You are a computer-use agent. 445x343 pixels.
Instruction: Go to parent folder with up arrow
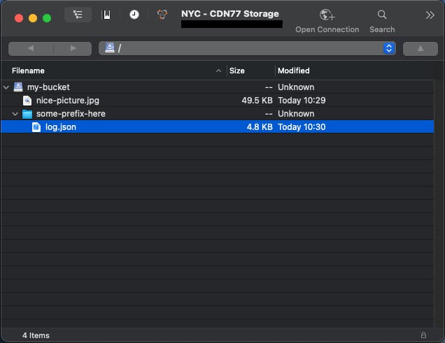[421, 48]
